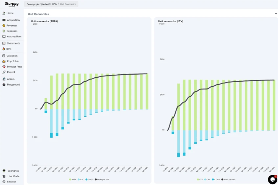Switch to Live Mode
Viewport: 278px width, 185px height.
point(13,176)
